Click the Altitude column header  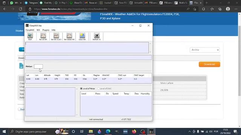47,75
